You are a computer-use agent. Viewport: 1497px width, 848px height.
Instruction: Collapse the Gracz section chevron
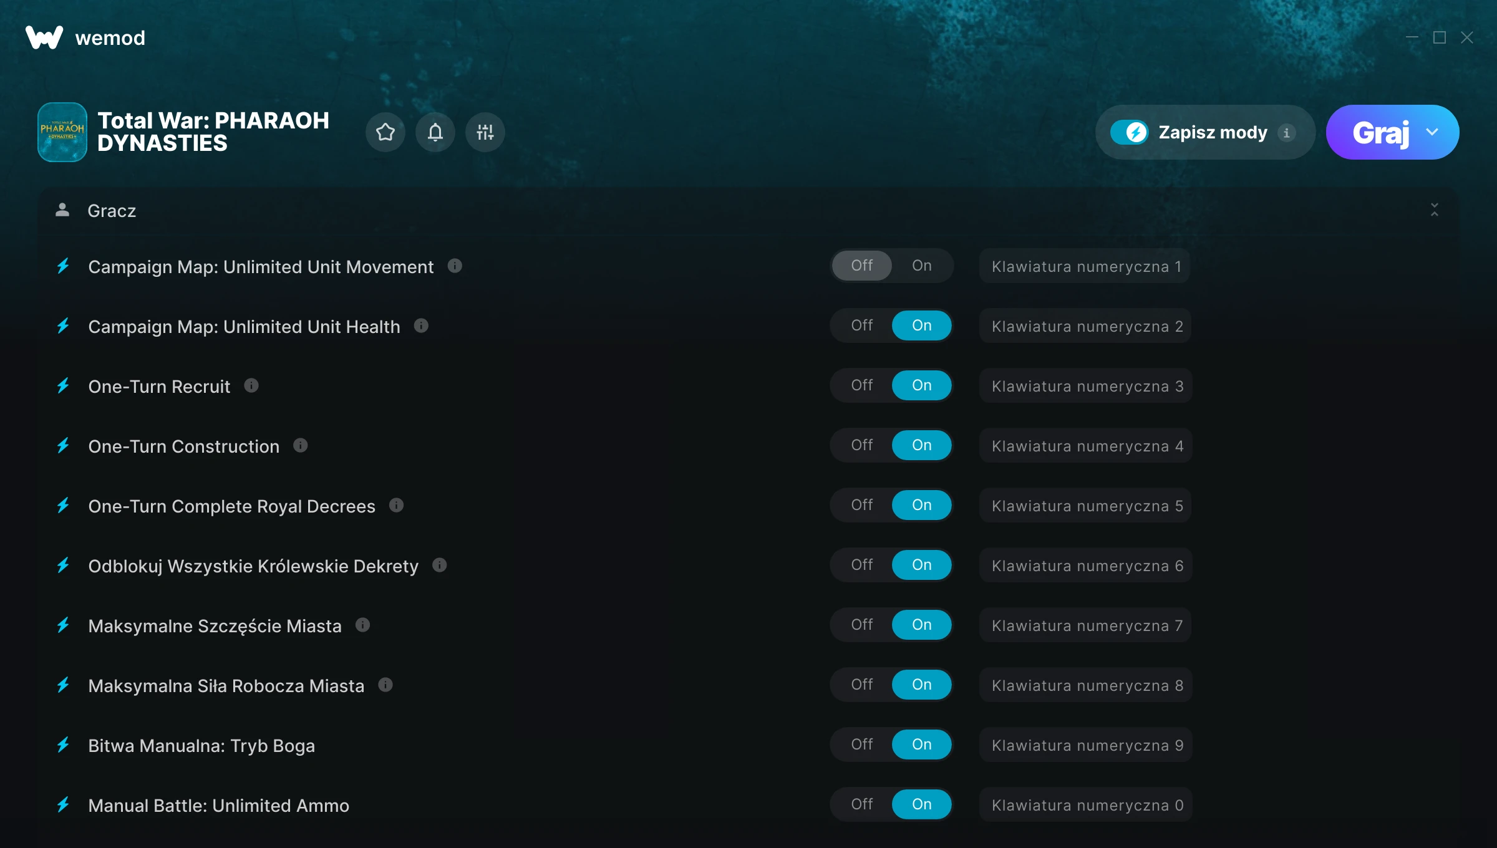1435,210
